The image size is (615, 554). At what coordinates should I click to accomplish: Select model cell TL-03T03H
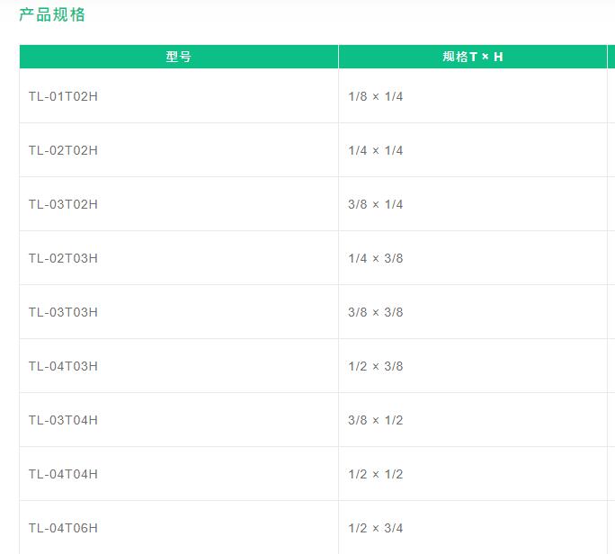(179, 312)
